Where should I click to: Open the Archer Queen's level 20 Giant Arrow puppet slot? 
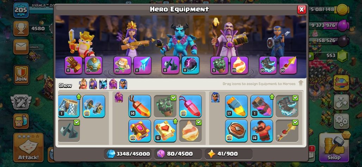point(122,65)
